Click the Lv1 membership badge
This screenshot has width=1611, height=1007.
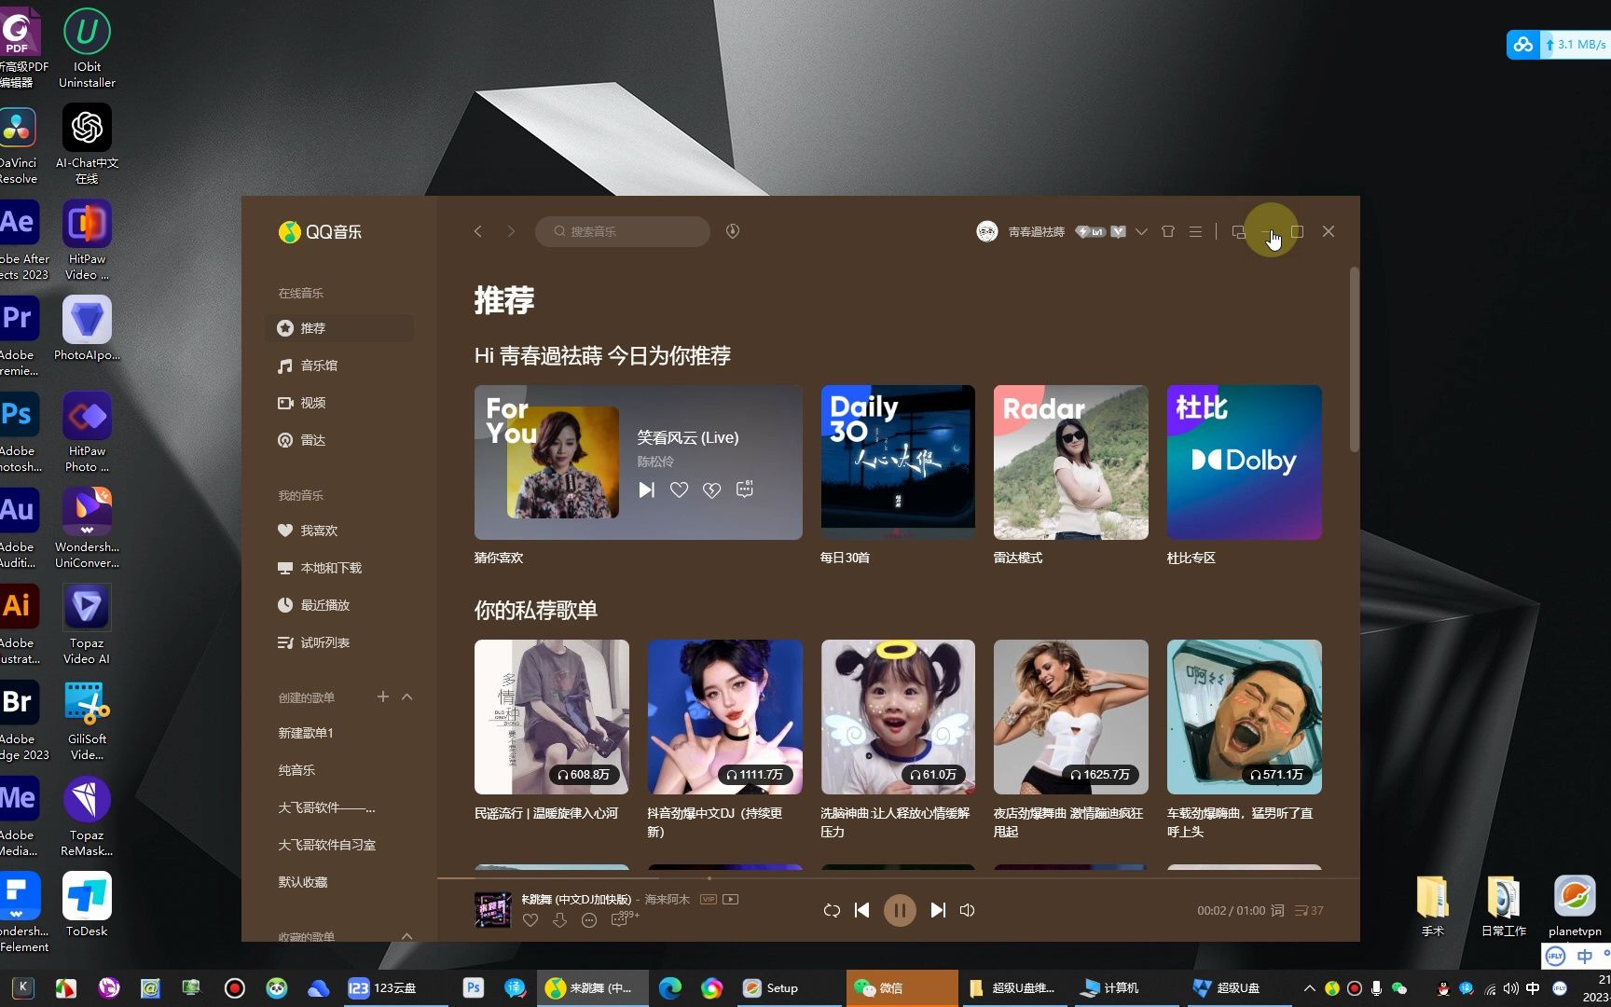click(1090, 231)
